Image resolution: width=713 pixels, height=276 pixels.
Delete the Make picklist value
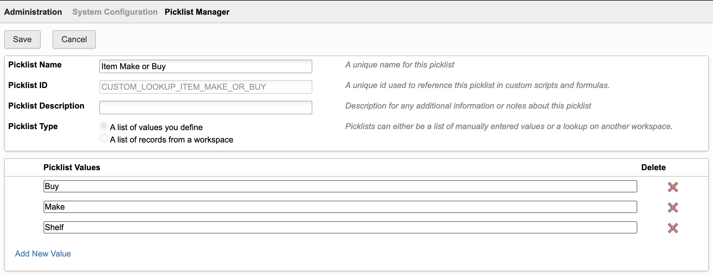pos(673,207)
